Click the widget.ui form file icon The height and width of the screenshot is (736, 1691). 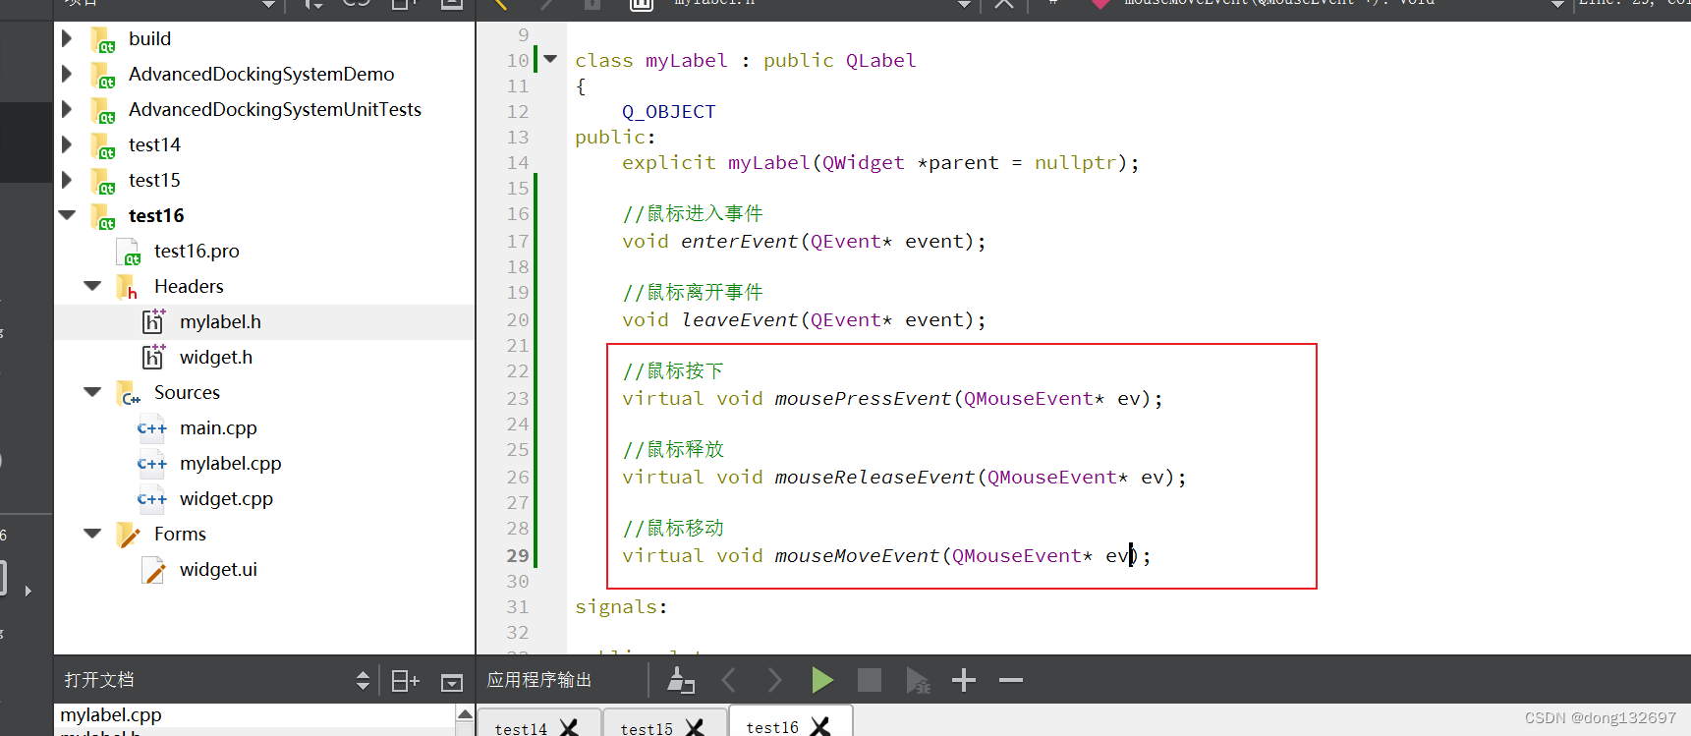point(154,570)
